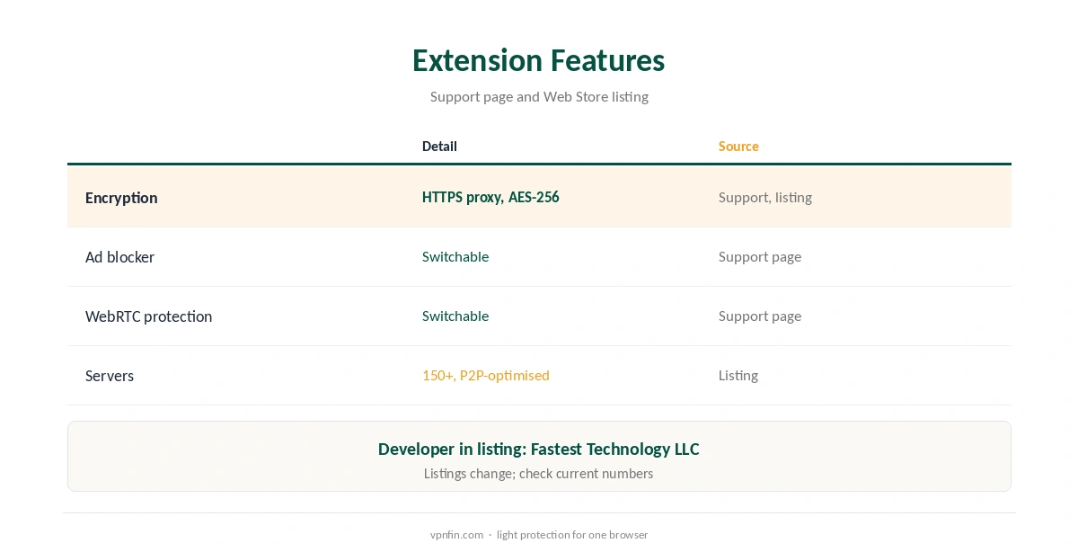
Task: Click the 'Listing' source cell in Servers row
Action: (738, 375)
